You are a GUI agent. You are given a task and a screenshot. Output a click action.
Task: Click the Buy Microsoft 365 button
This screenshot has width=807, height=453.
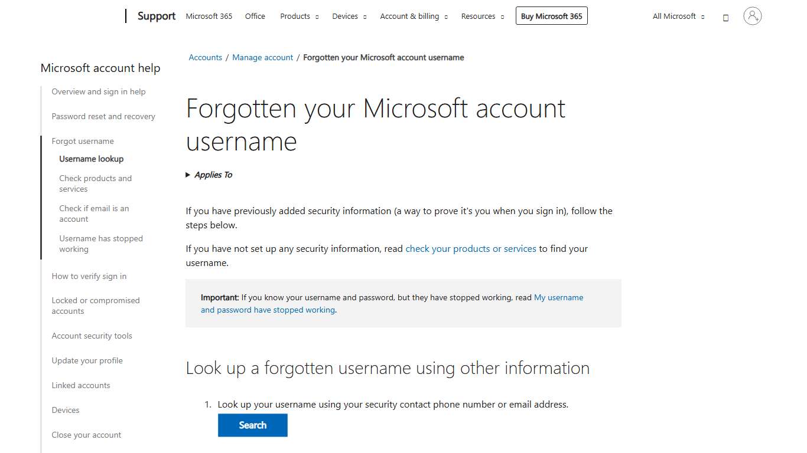pyautogui.click(x=551, y=16)
